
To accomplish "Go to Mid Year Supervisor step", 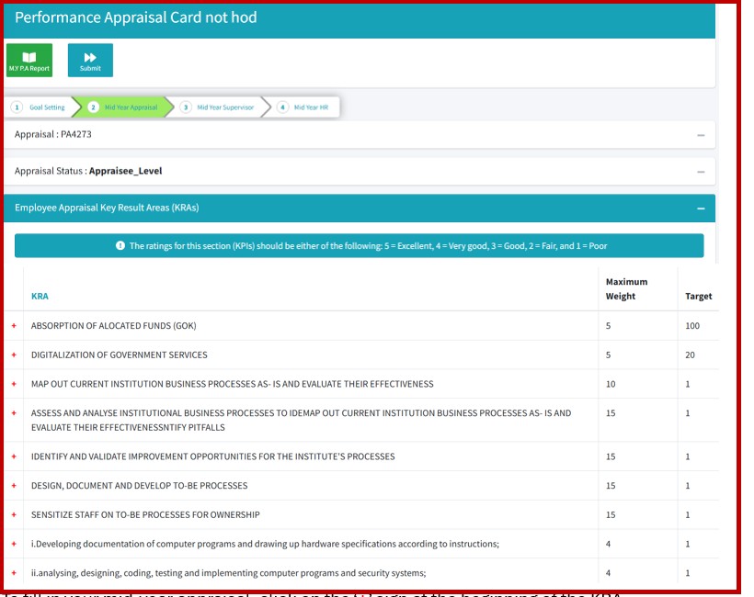I will click(217, 107).
